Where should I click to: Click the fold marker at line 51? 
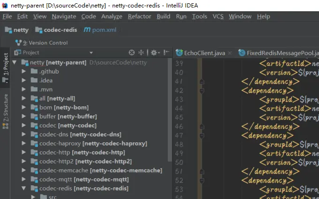[202, 171]
